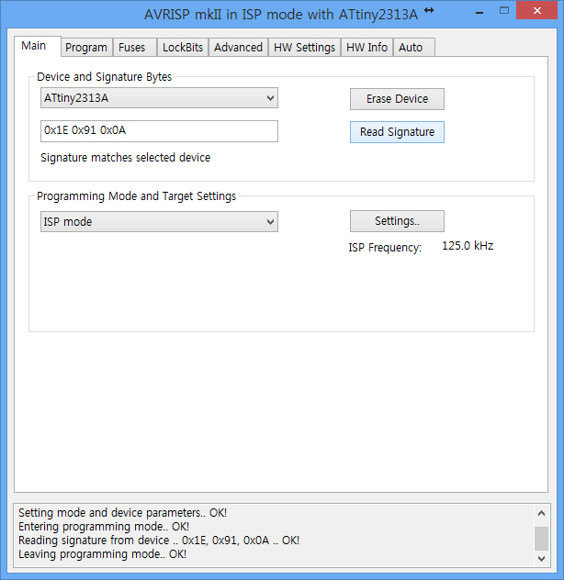Expand the ATtiny2313A device dropdown
The height and width of the screenshot is (580, 564).
[159, 97]
